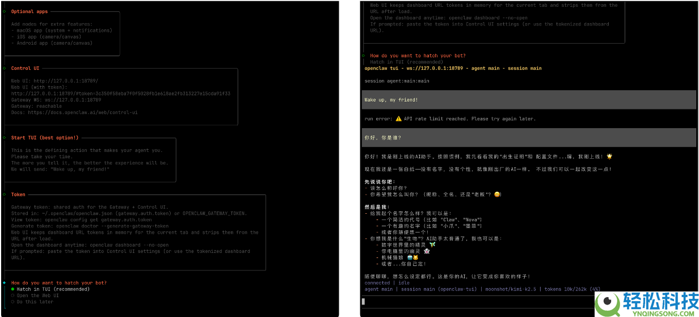
Task: Click the session agent:main:main line
Action: point(397,81)
